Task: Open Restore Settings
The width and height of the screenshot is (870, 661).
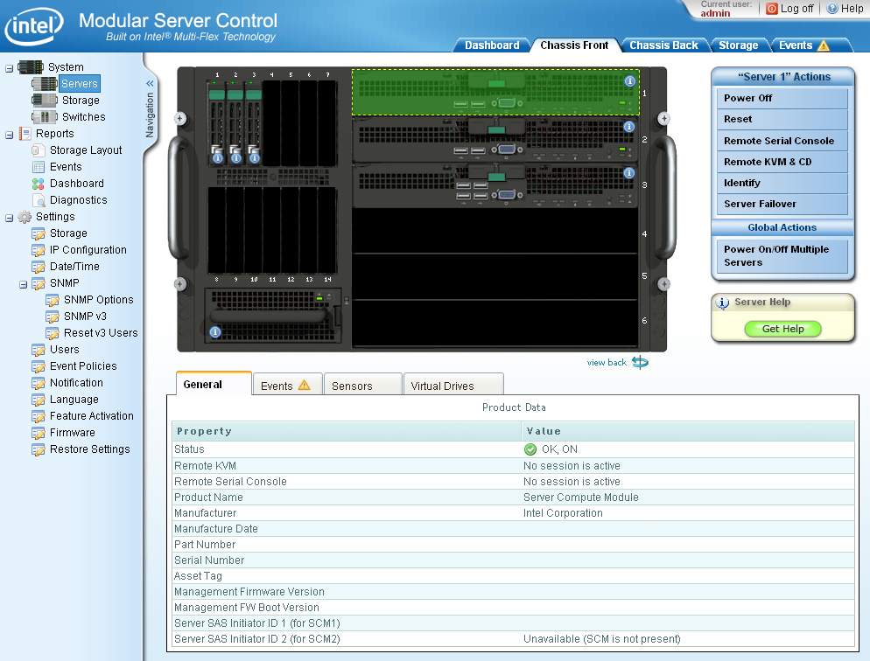Action: click(89, 449)
